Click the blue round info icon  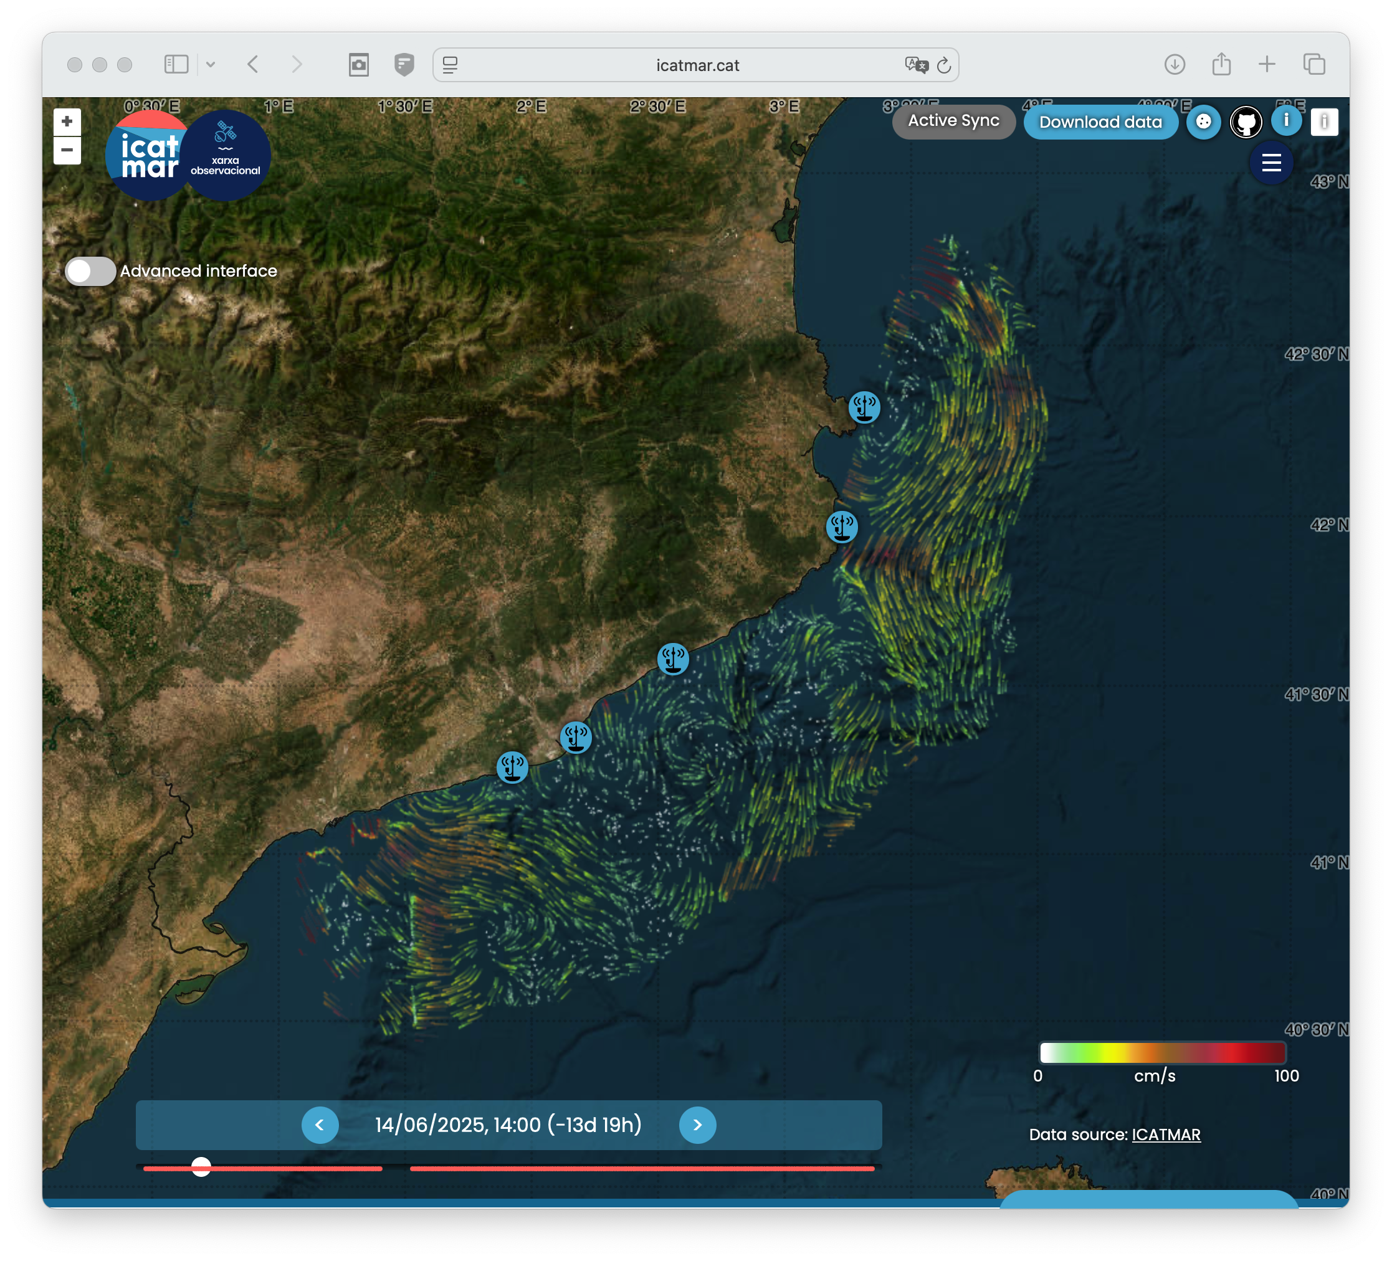click(x=1285, y=121)
